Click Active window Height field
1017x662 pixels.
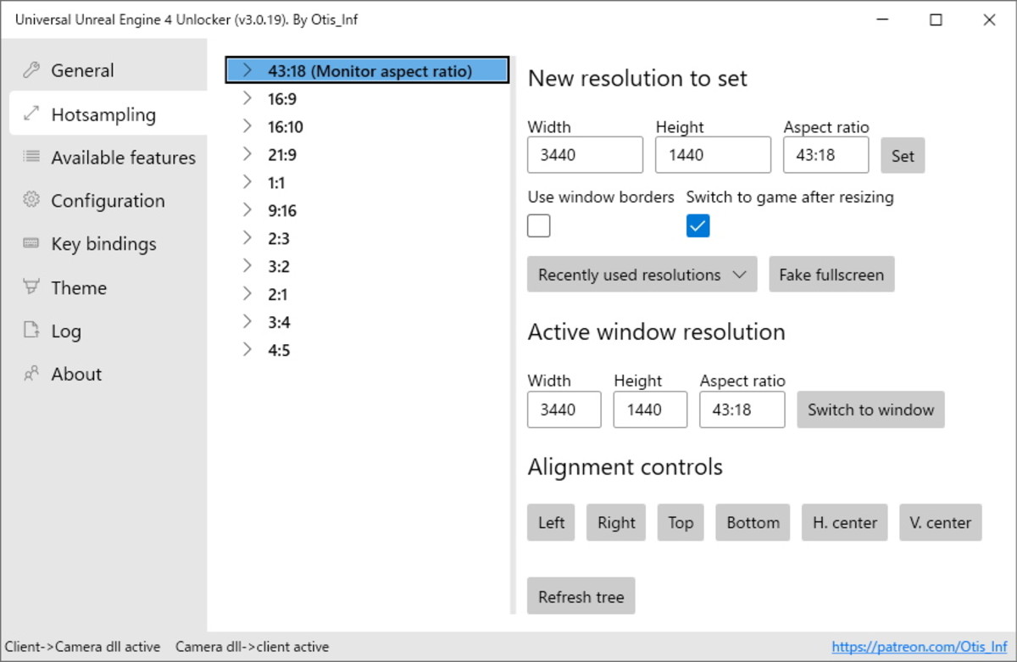[x=650, y=409]
